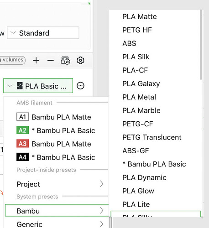
Task: Select A4 black Bambu PLA Basic slot
Action: pyautogui.click(x=56, y=157)
